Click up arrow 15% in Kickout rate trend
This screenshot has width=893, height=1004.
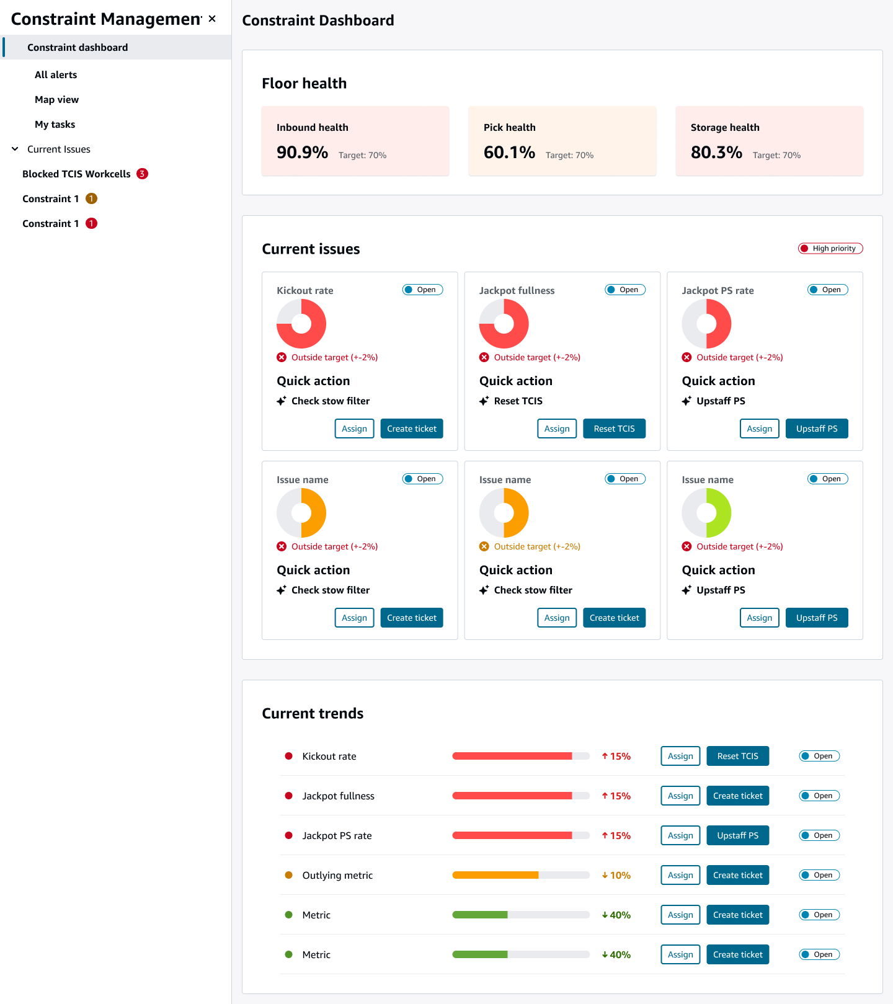(x=616, y=756)
